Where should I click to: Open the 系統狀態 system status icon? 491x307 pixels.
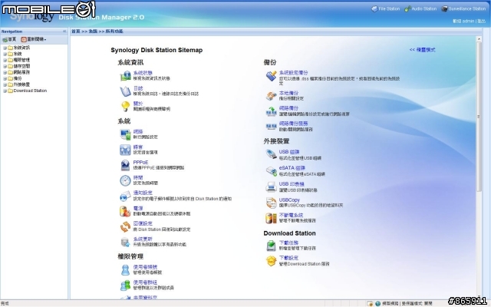click(126, 75)
